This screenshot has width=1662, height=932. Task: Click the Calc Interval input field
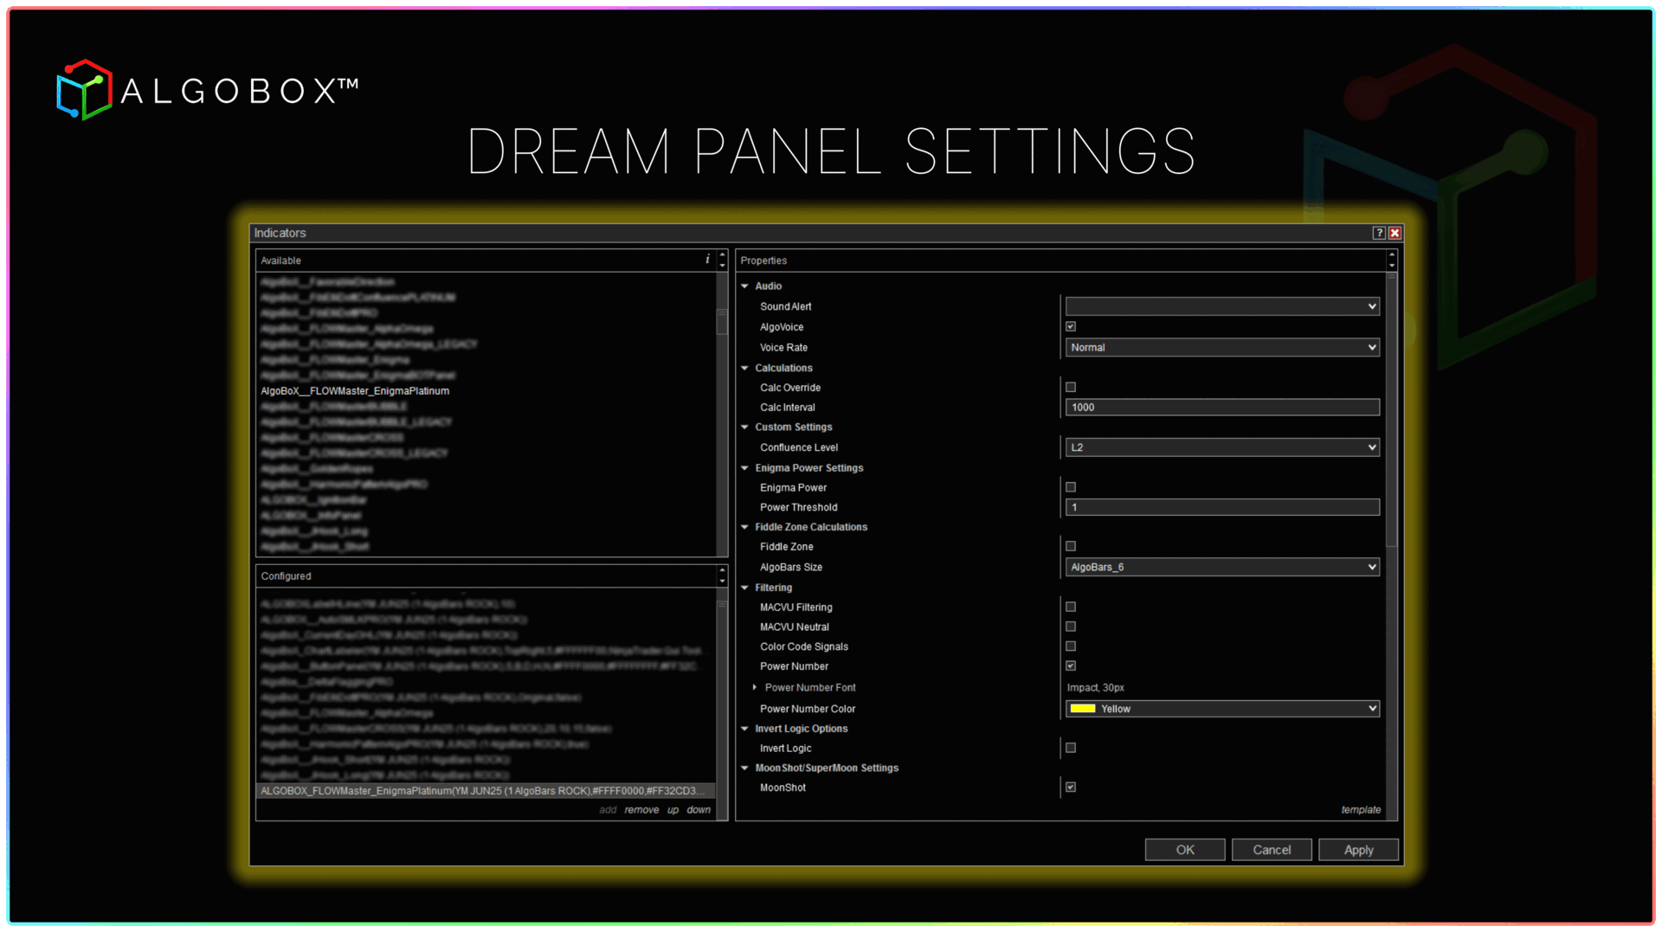1221,408
